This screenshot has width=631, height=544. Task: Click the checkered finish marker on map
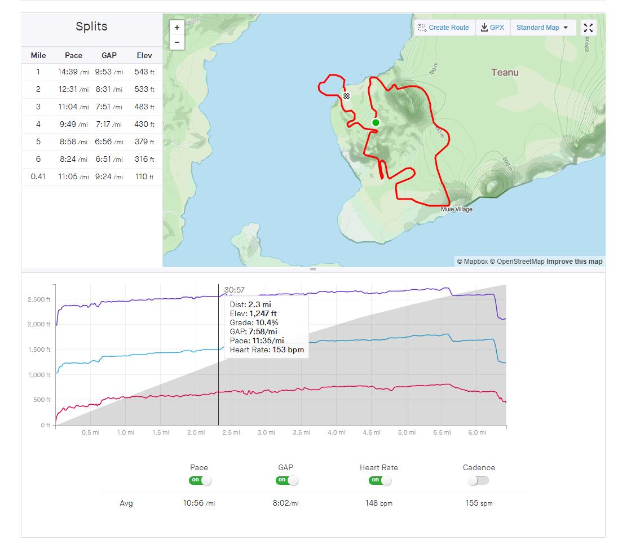347,96
